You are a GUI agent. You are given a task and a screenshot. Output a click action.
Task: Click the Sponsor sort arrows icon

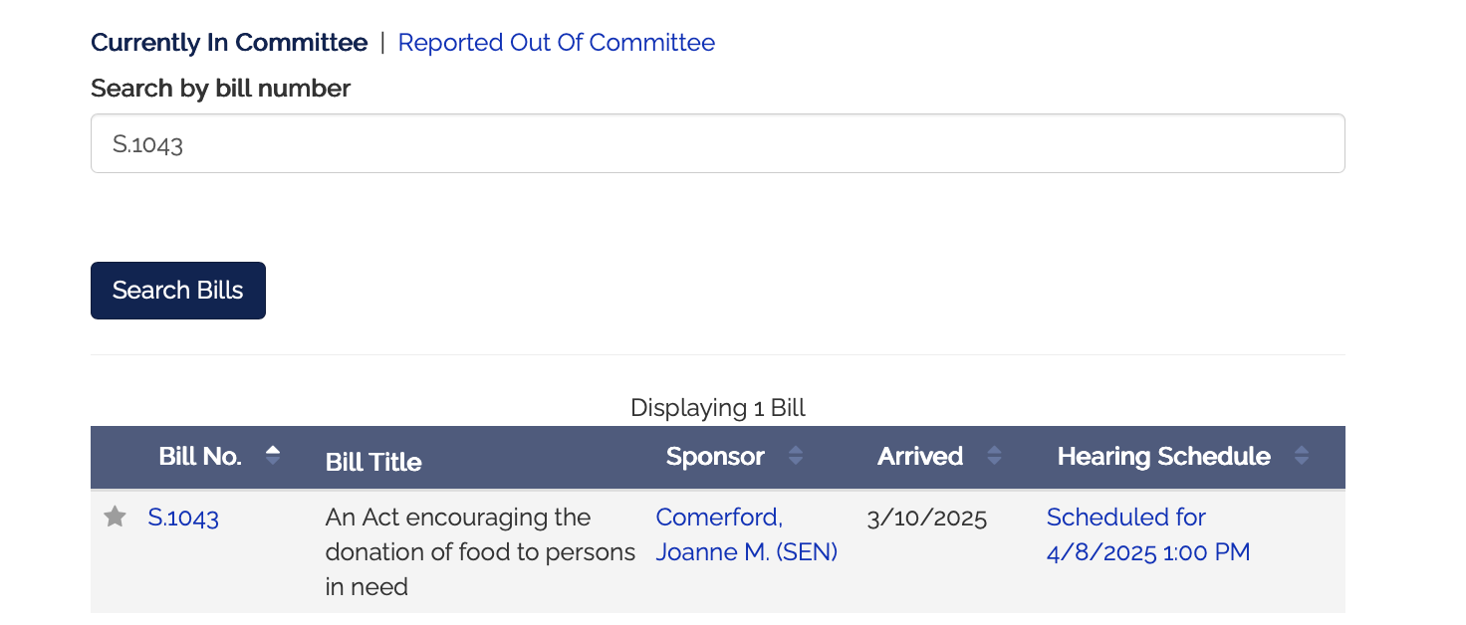(x=795, y=457)
